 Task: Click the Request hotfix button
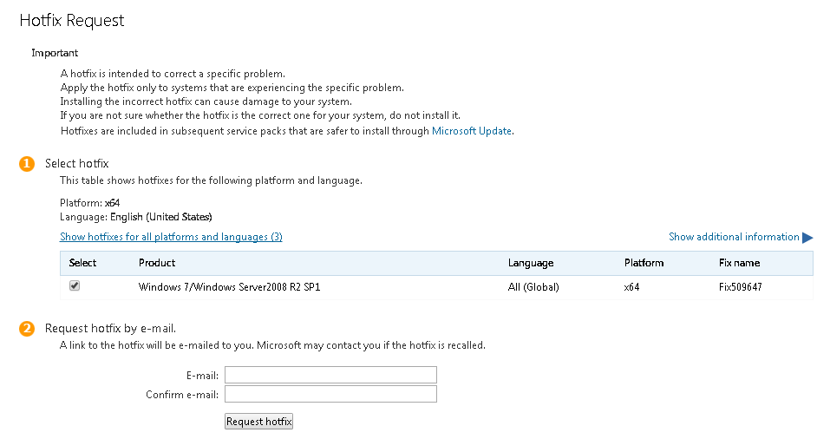[258, 422]
